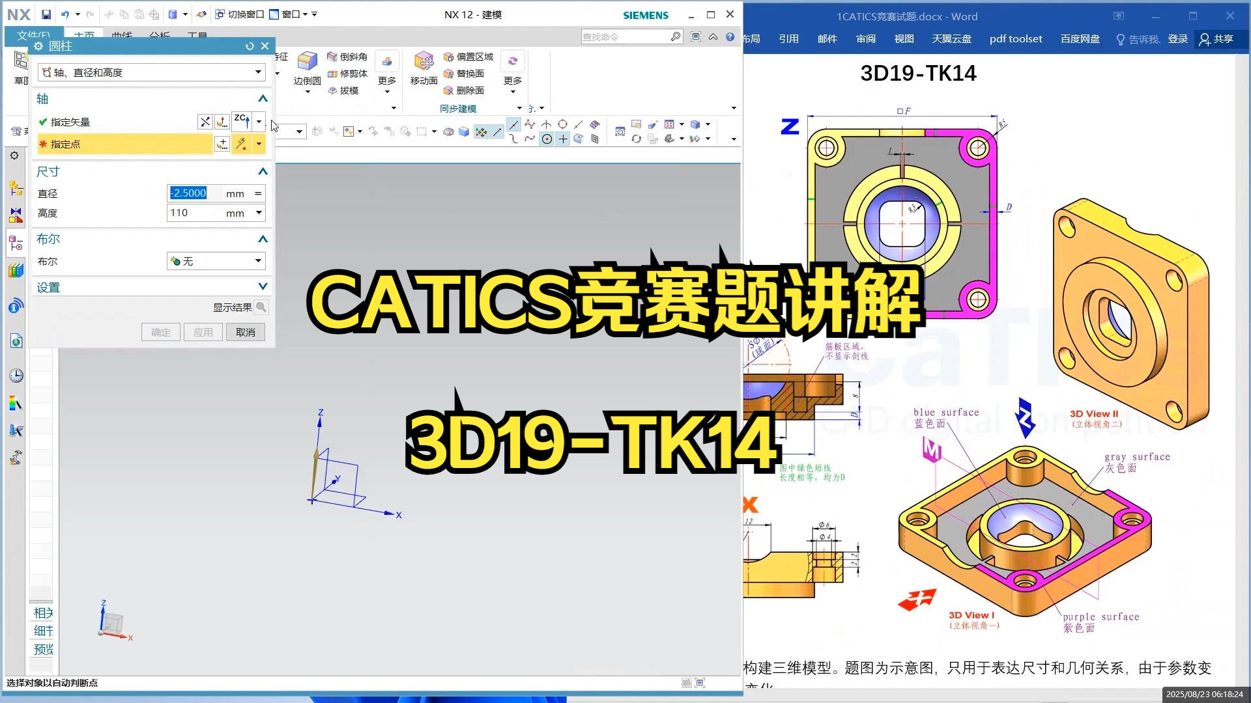
Task: Expand the 设置 settings section
Action: 263,287
